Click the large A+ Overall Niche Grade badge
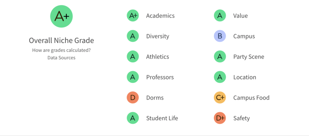Image resolution: width=309 pixels, height=136 pixels. click(62, 16)
